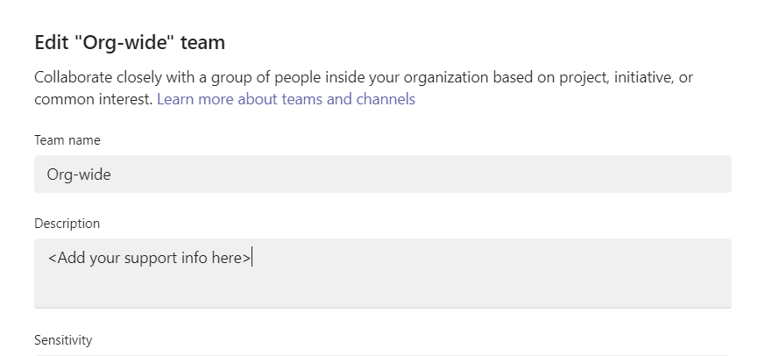
Task: Click the '<Add your support info here>' description text
Action: 150,258
